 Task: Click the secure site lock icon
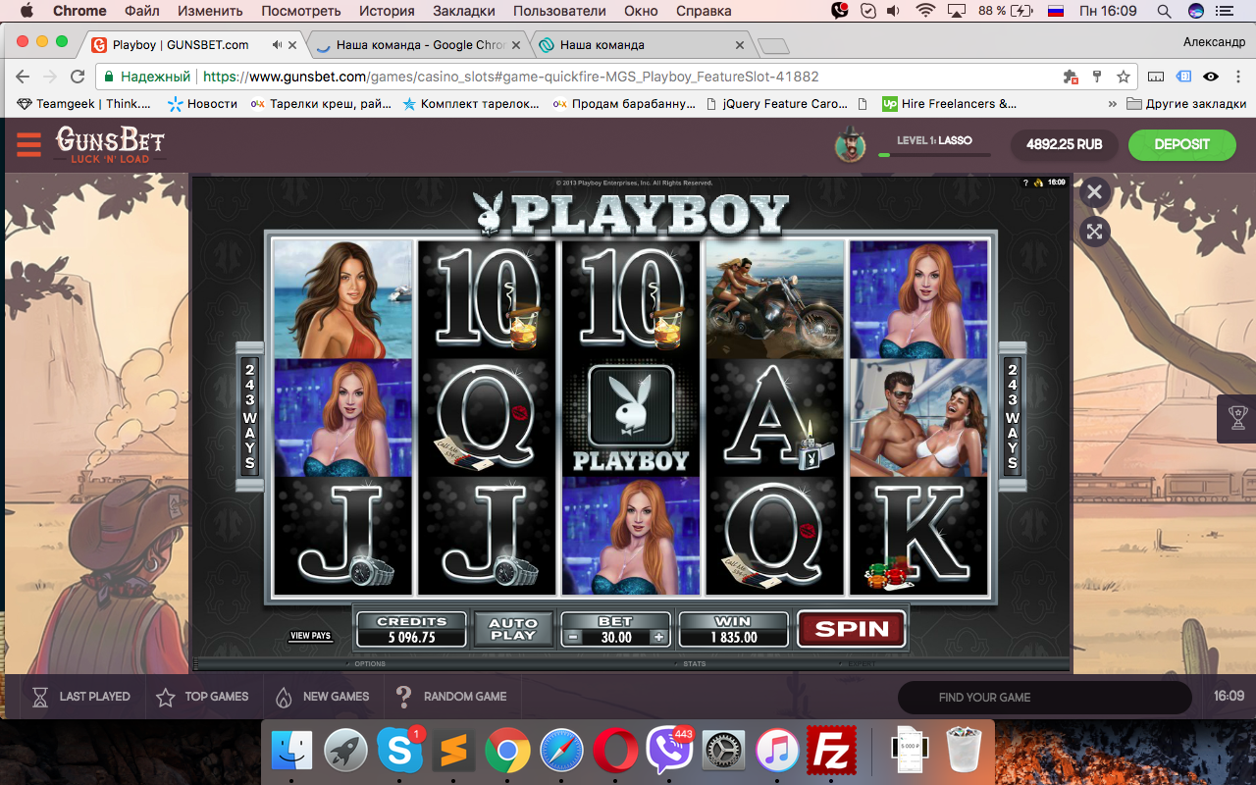pyautogui.click(x=110, y=77)
